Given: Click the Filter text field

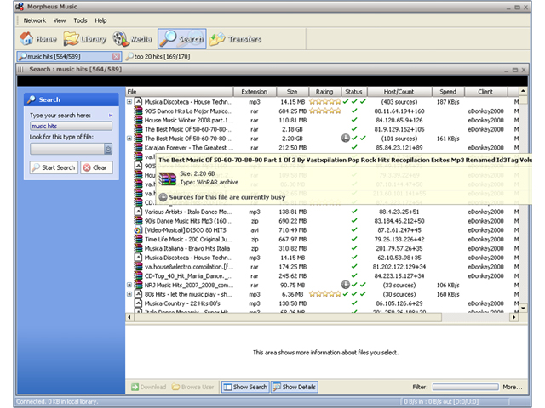Looking at the screenshot, I should coord(465,387).
